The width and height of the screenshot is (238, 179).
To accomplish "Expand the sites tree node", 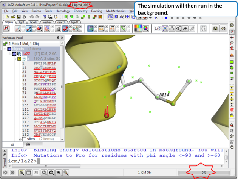I will tap(20, 139).
